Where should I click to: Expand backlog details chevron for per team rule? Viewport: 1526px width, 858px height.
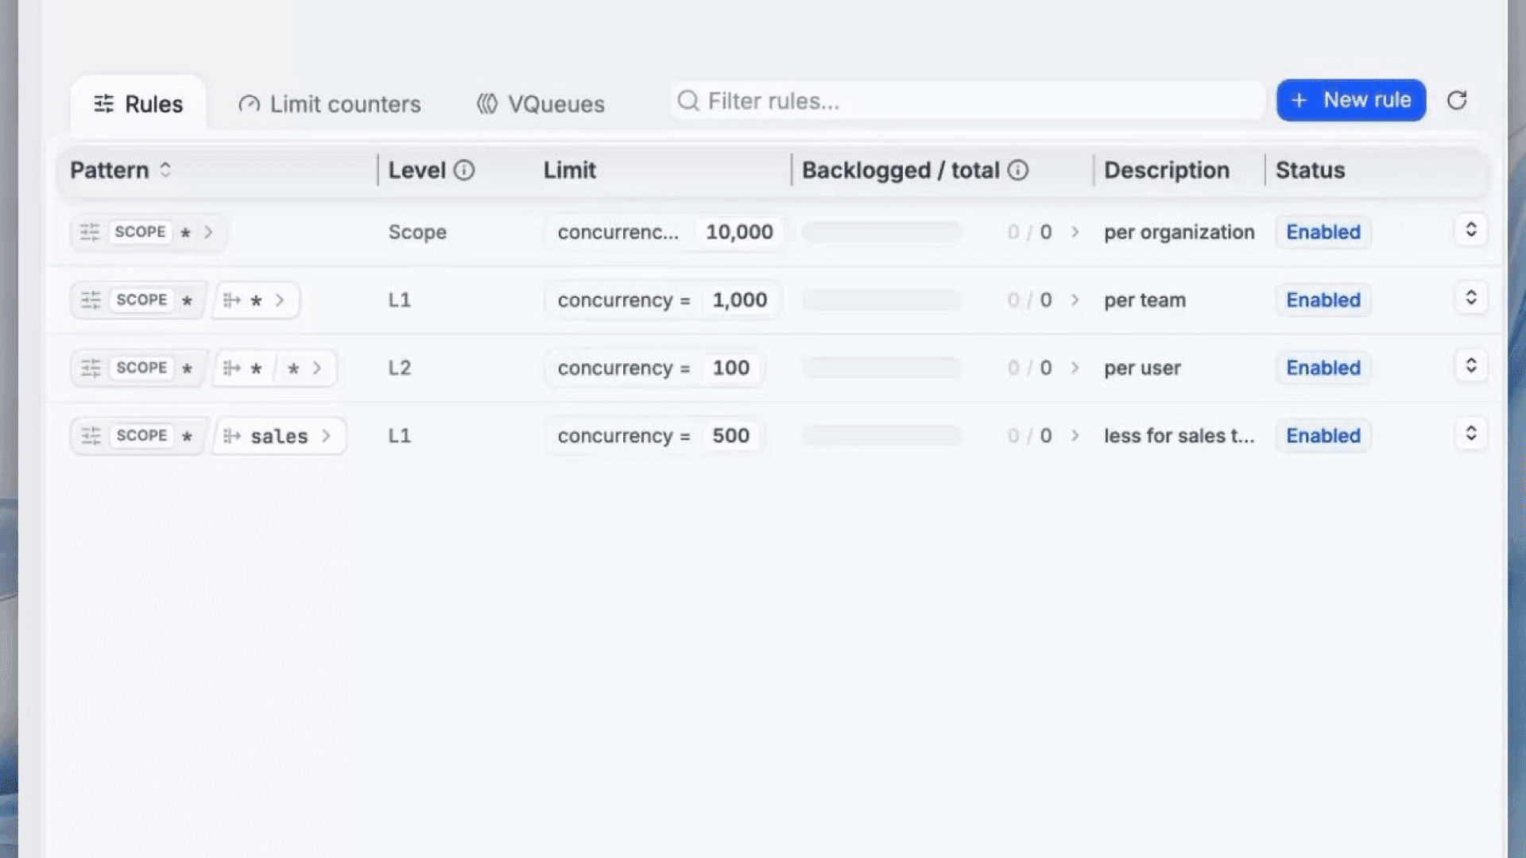(x=1075, y=300)
